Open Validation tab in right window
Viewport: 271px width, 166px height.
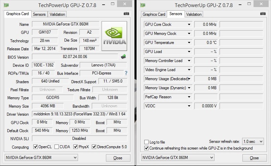pos(194,14)
